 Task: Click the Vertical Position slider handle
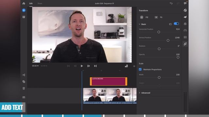(x=168, y=40)
